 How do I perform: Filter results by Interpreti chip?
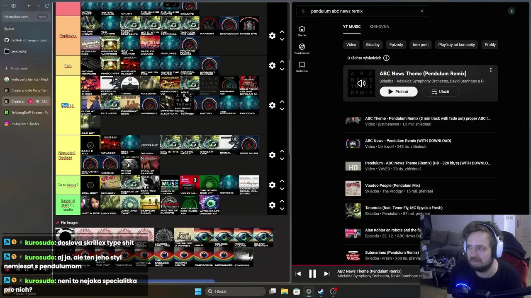(420, 45)
